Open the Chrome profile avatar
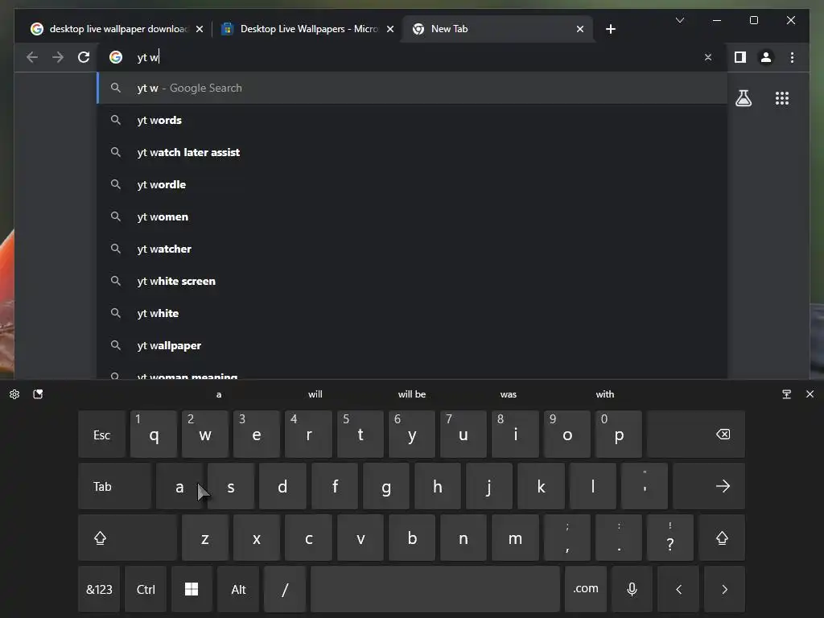Image resolution: width=824 pixels, height=618 pixels. click(x=766, y=57)
